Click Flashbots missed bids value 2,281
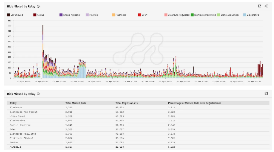The image size is (274, 152). click(69, 108)
